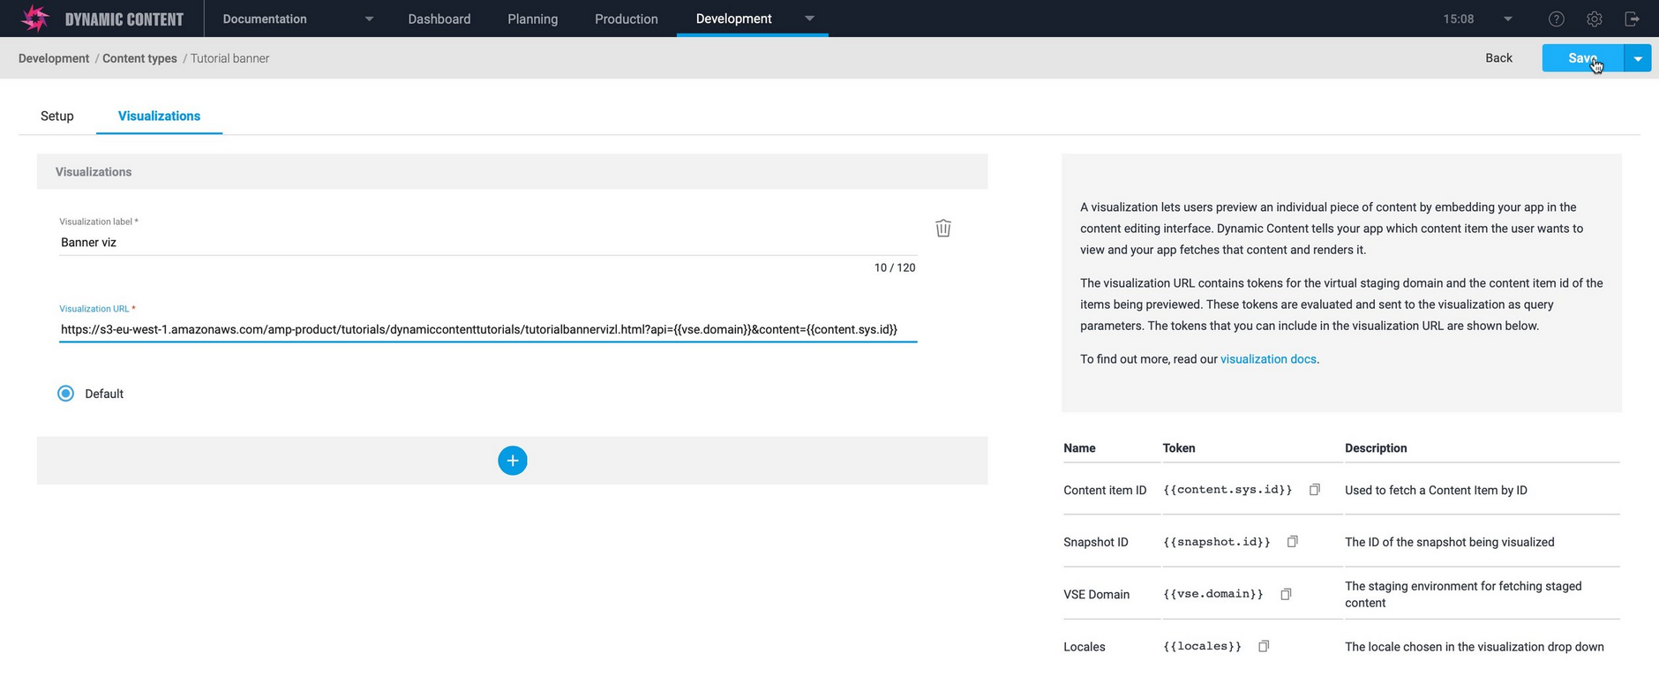
Task: Click the log out icon
Action: (x=1632, y=19)
